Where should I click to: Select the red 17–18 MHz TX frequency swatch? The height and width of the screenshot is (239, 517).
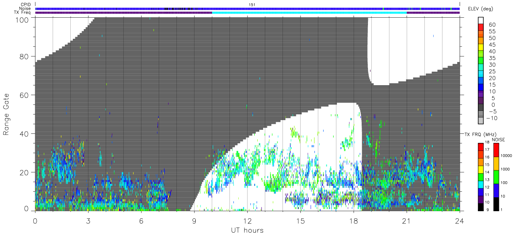pyautogui.click(x=481, y=147)
